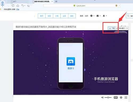
Task: Open a new browser tab
Action: tap(56, 2)
